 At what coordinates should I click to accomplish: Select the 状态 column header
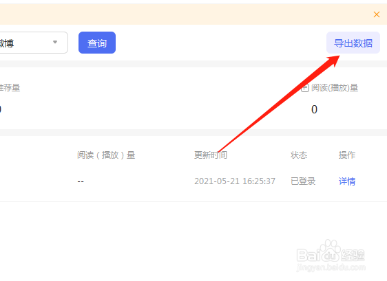(x=299, y=155)
